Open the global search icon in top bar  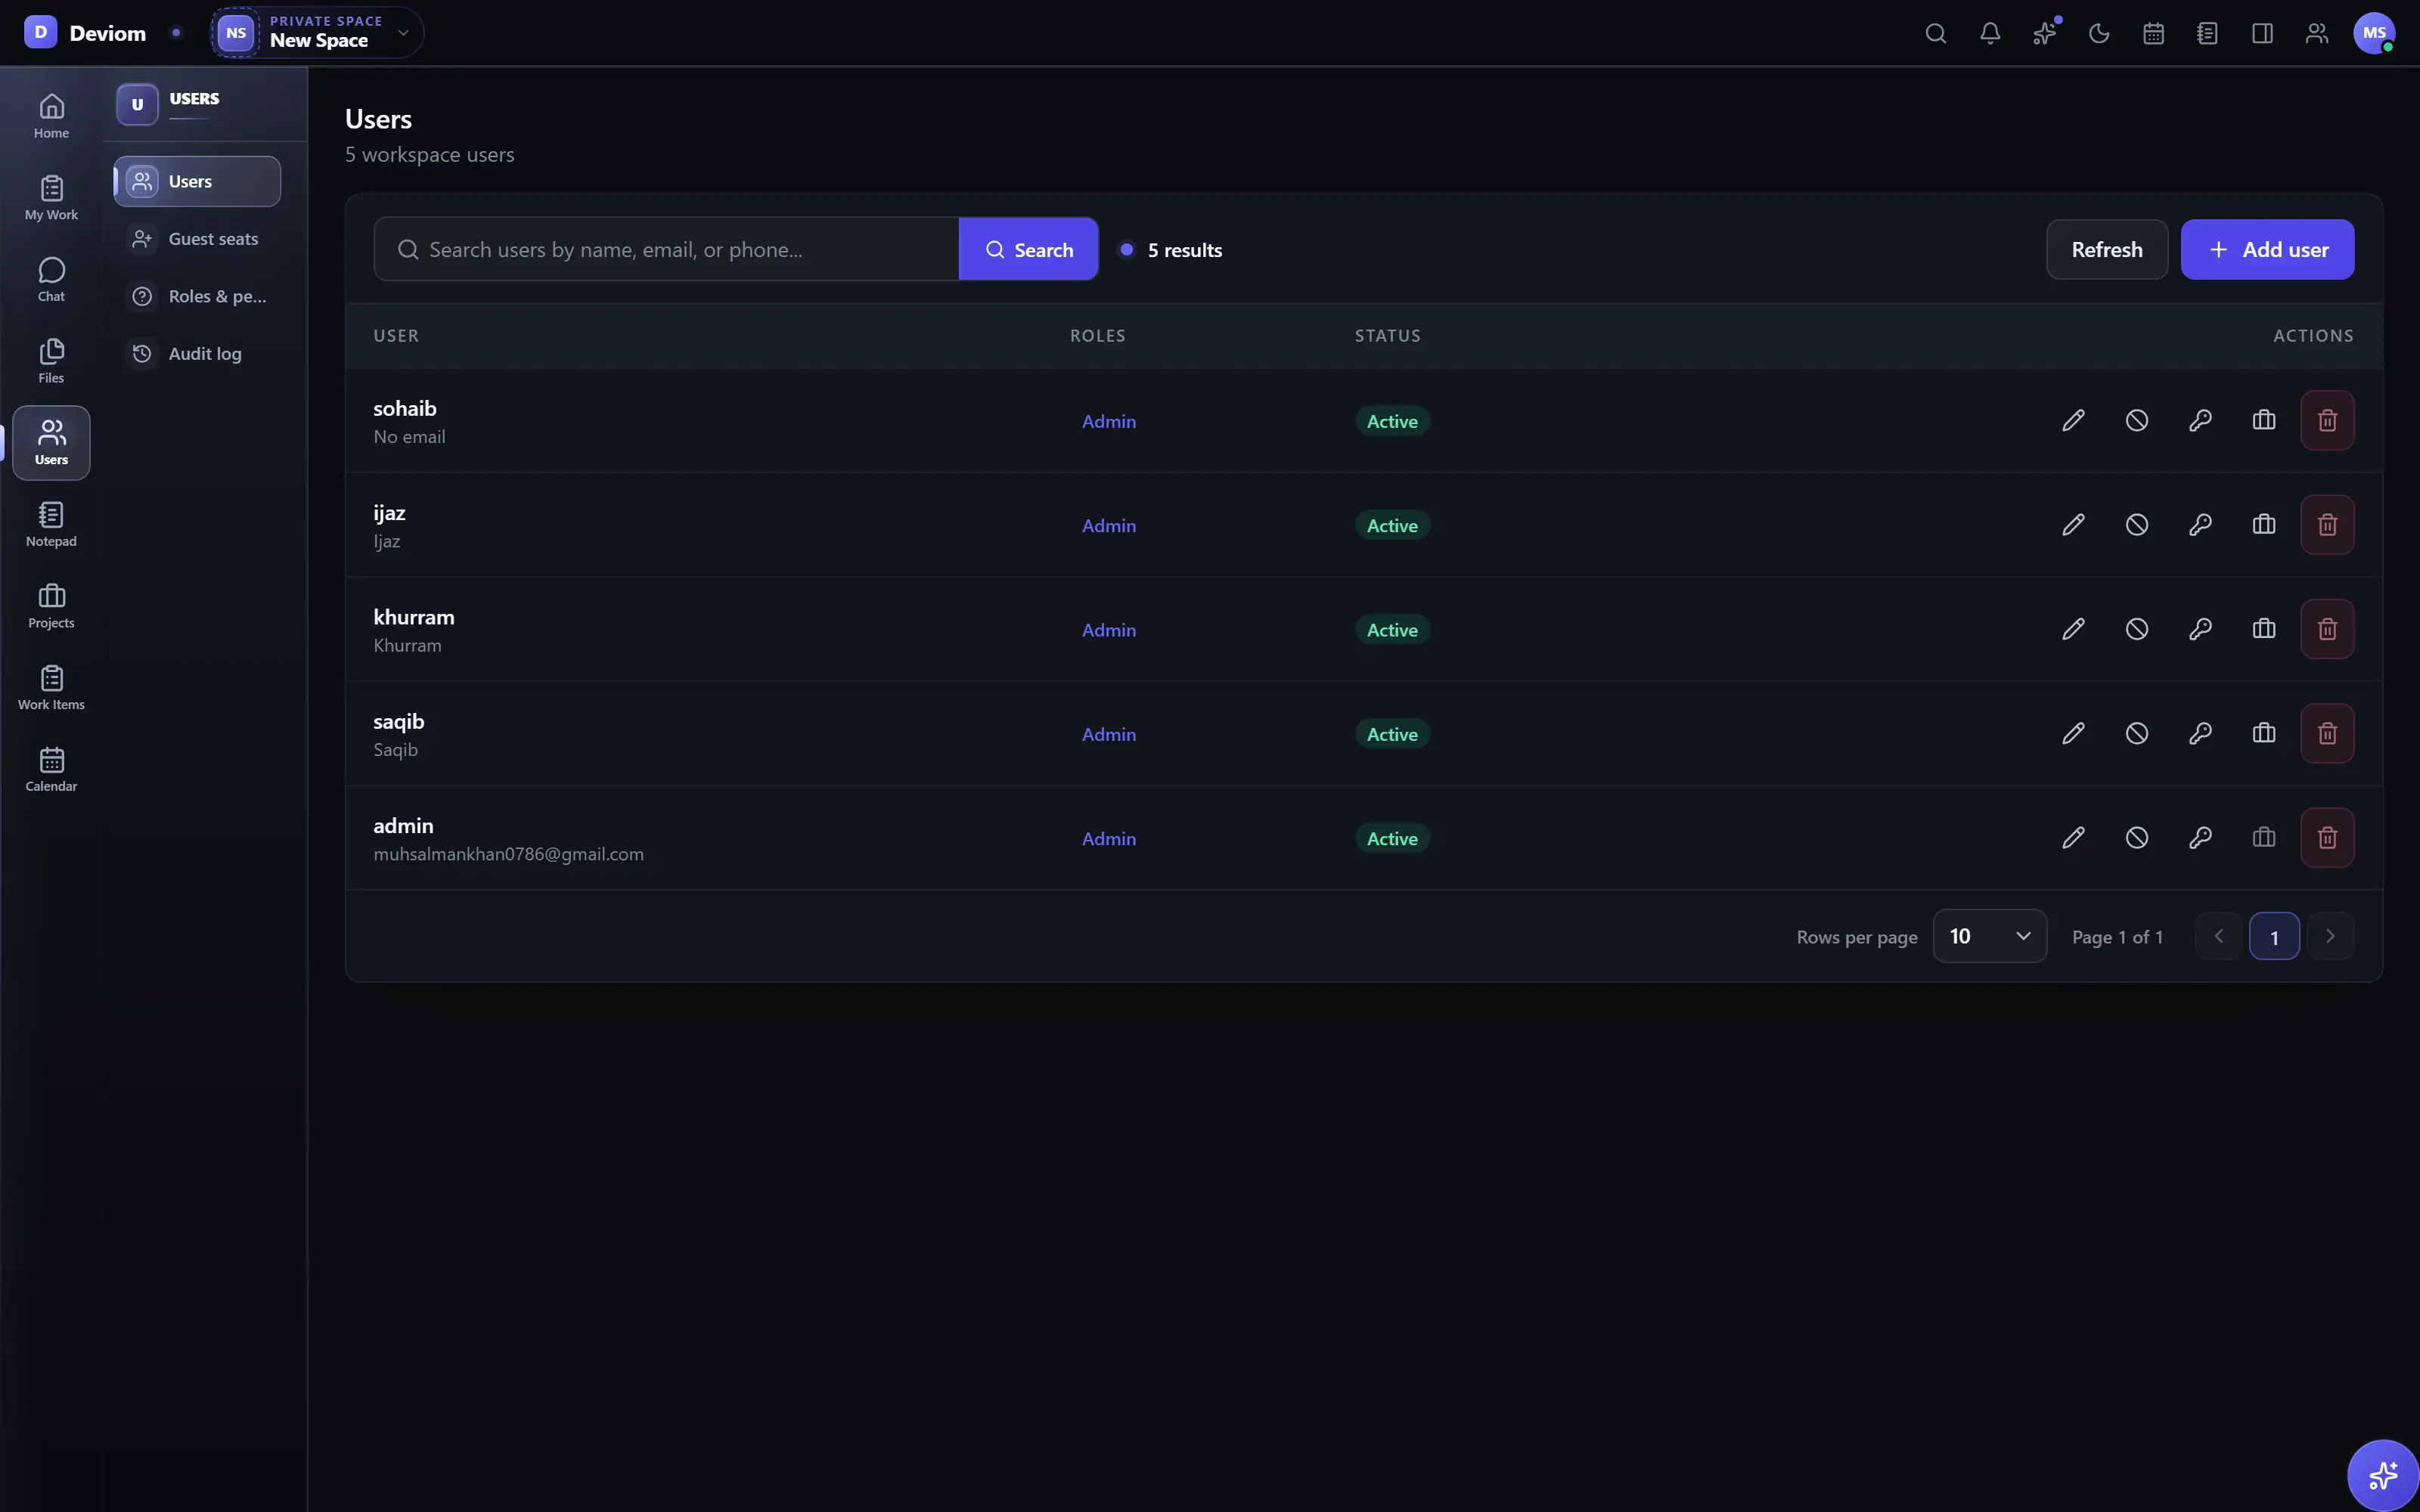(x=1936, y=33)
